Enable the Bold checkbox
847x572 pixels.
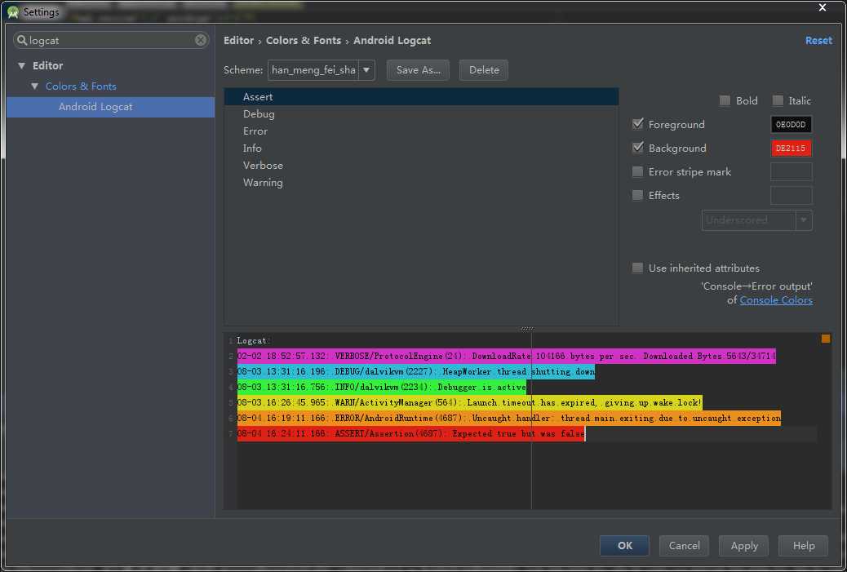coord(725,101)
